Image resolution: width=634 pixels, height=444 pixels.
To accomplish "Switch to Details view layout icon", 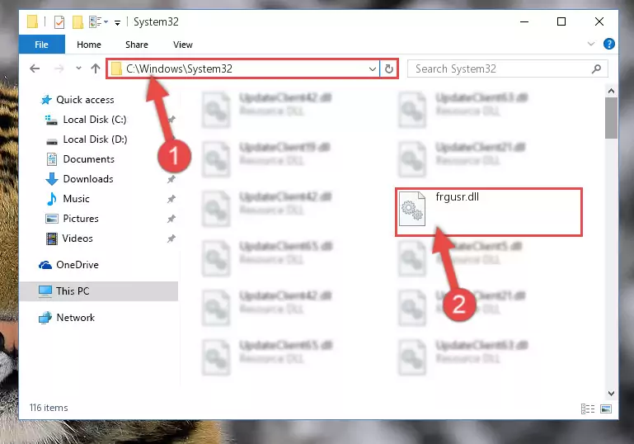I will tap(588, 409).
